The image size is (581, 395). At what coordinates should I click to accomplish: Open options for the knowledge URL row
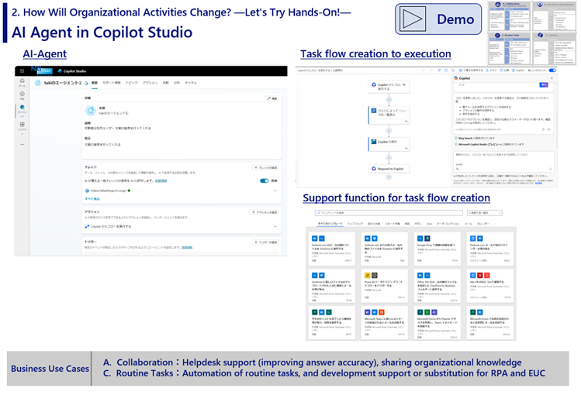coord(275,191)
